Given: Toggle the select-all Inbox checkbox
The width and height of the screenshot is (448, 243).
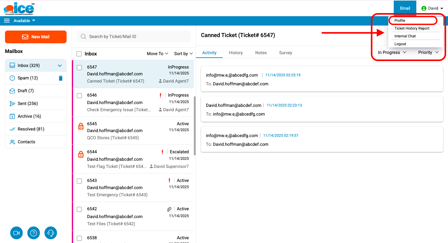Looking at the screenshot, I should [x=79, y=54].
